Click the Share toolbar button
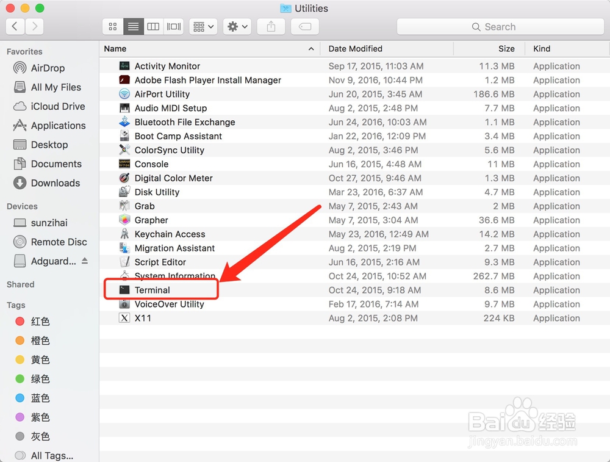 (271, 26)
